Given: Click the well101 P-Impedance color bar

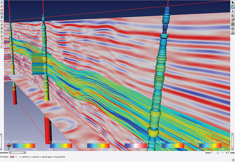Looking at the screenshot, I should [23, 145].
